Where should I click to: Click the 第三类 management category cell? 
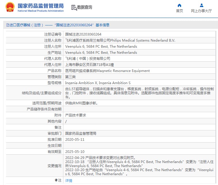point(71,77)
